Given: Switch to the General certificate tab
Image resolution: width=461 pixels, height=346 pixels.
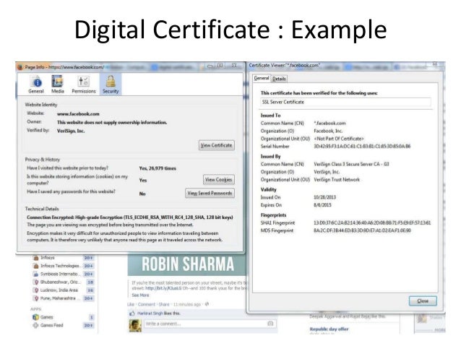Looking at the screenshot, I should coord(262,78).
